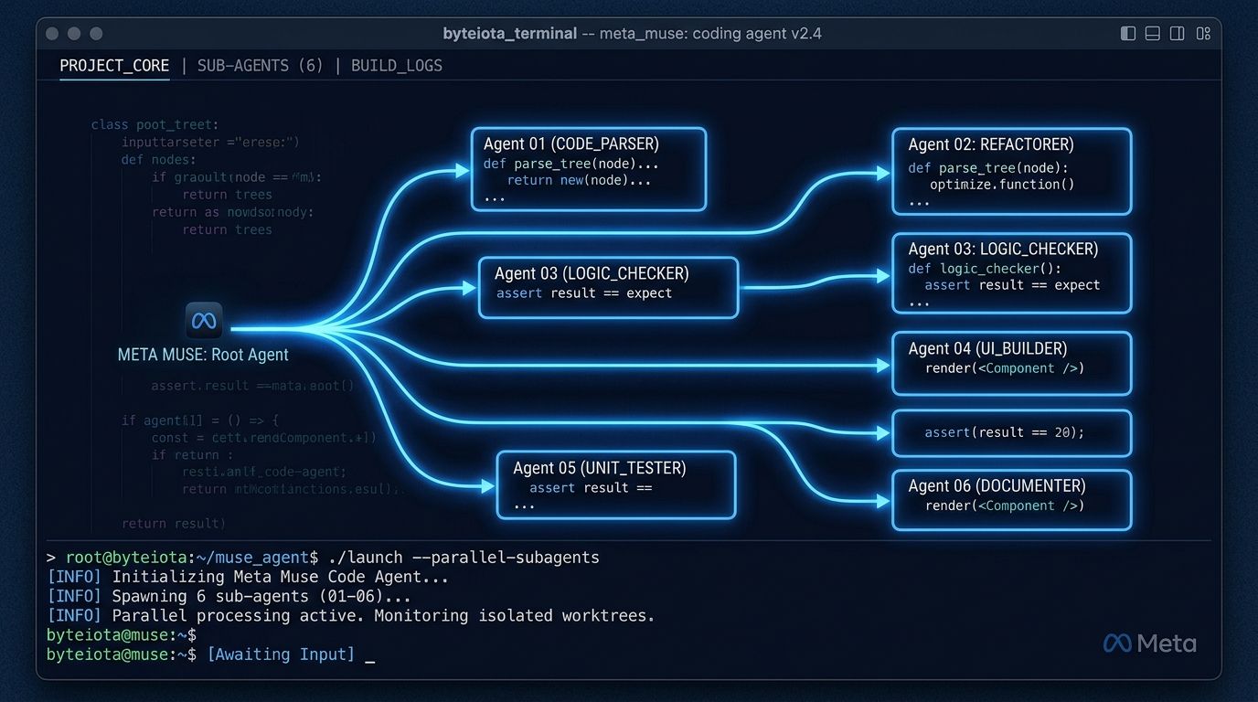Click 'def parse_tree(node)...' in Agent 01 box

pyautogui.click(x=571, y=165)
